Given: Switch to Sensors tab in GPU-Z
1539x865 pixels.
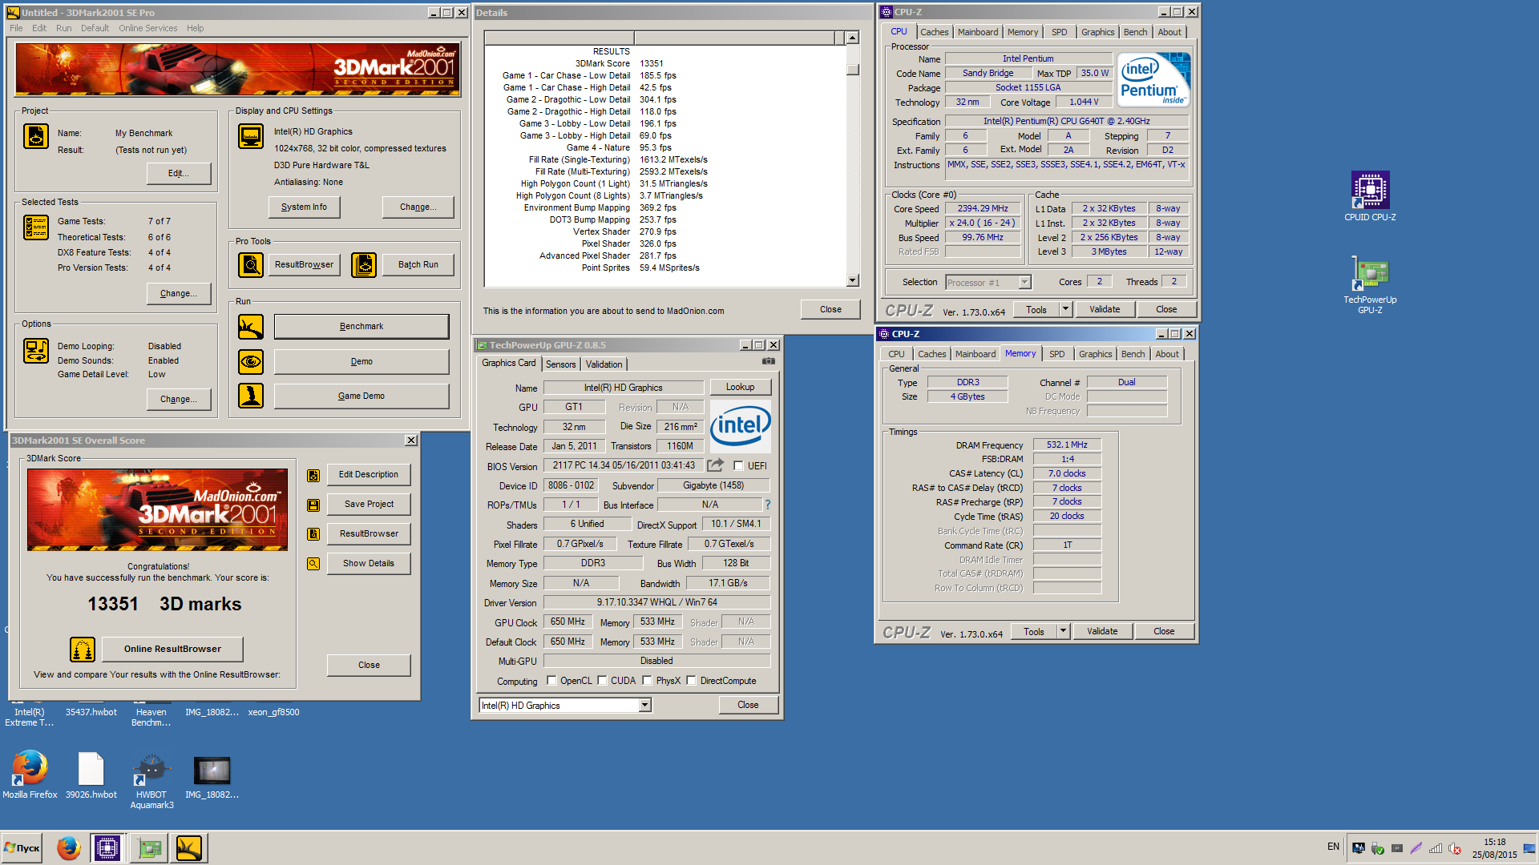Looking at the screenshot, I should pos(560,364).
